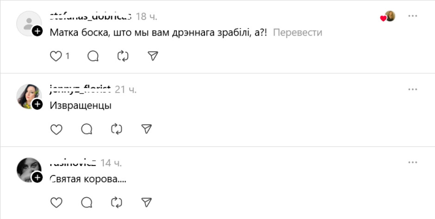Repost the "Святая корова" comment
Viewport: 435px width, 219px height.
tap(116, 202)
